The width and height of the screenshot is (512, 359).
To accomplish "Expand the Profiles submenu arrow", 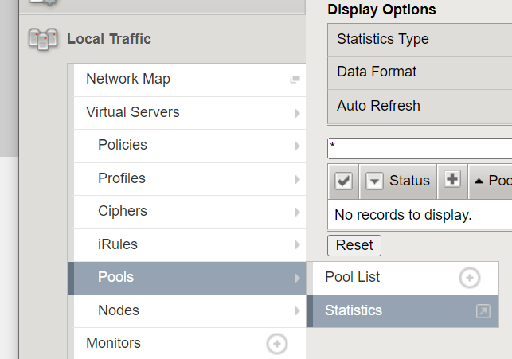I will click(297, 179).
